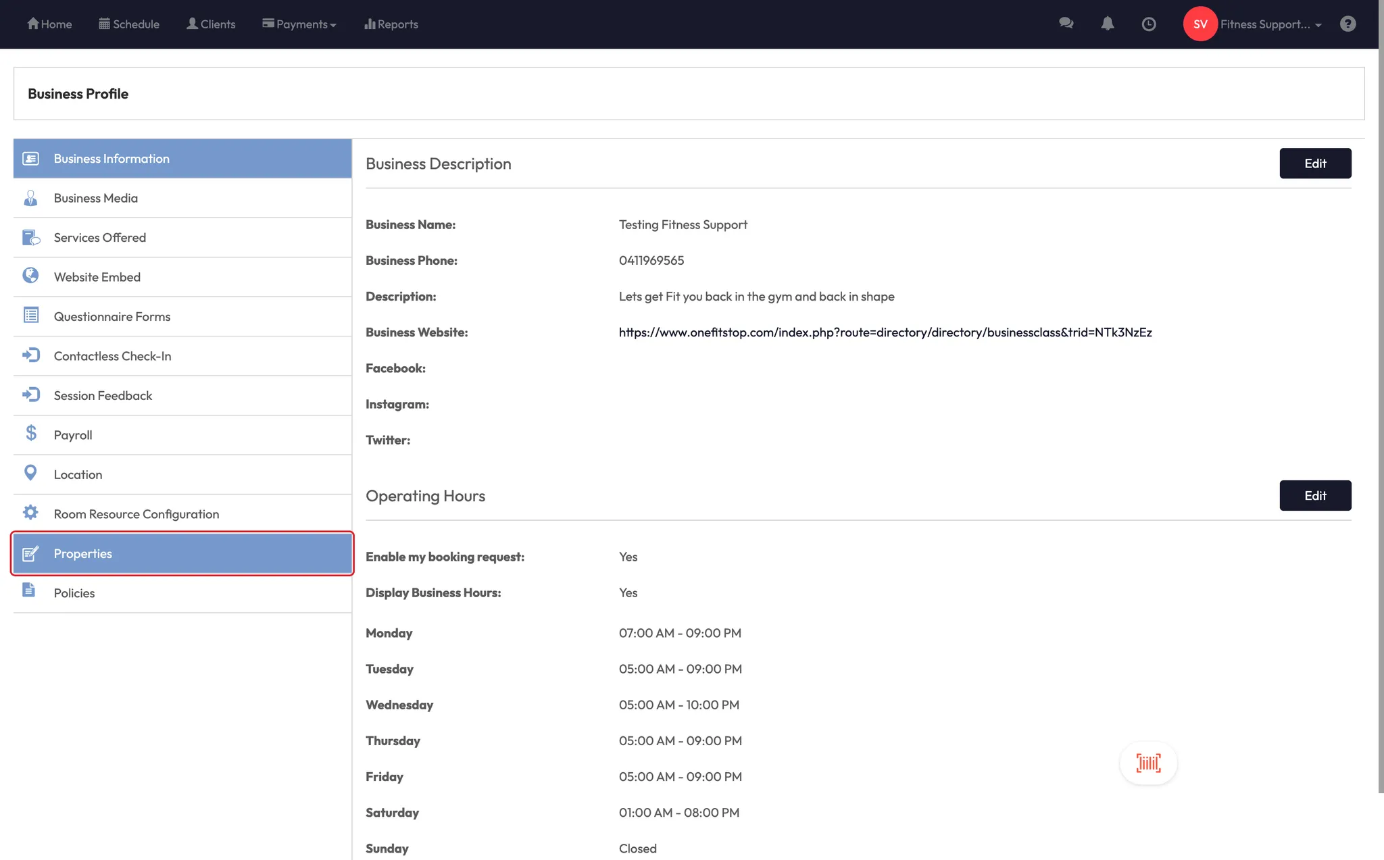Screen dimensions: 1384x860
Task: Edit the Business Description section
Action: [1314, 163]
